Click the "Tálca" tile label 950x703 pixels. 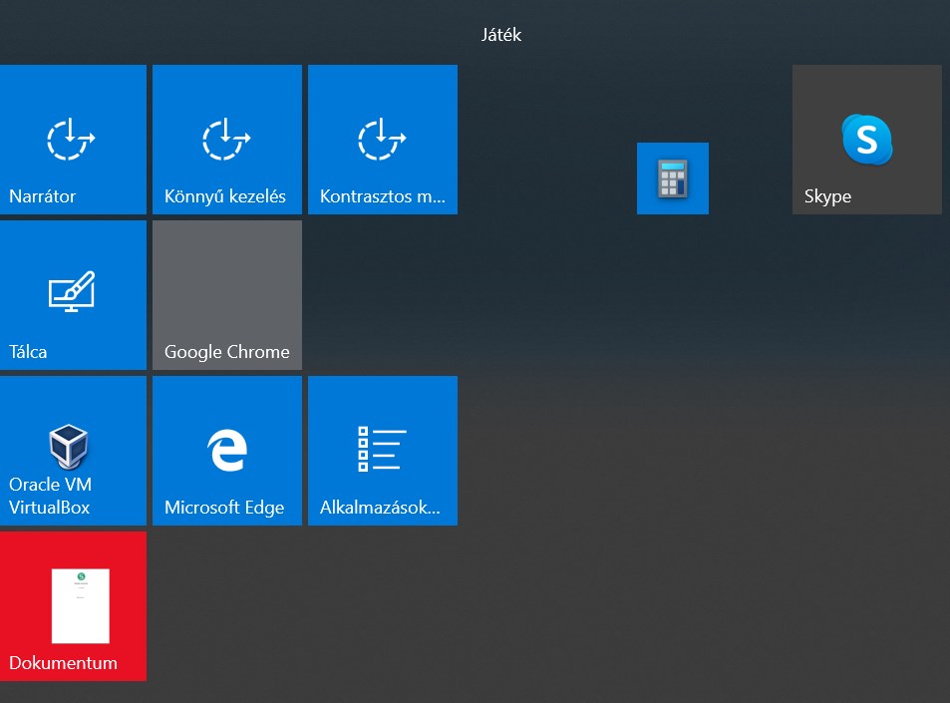click(x=28, y=352)
